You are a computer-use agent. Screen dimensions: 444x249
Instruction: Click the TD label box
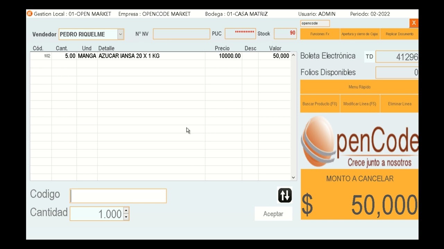(x=369, y=56)
